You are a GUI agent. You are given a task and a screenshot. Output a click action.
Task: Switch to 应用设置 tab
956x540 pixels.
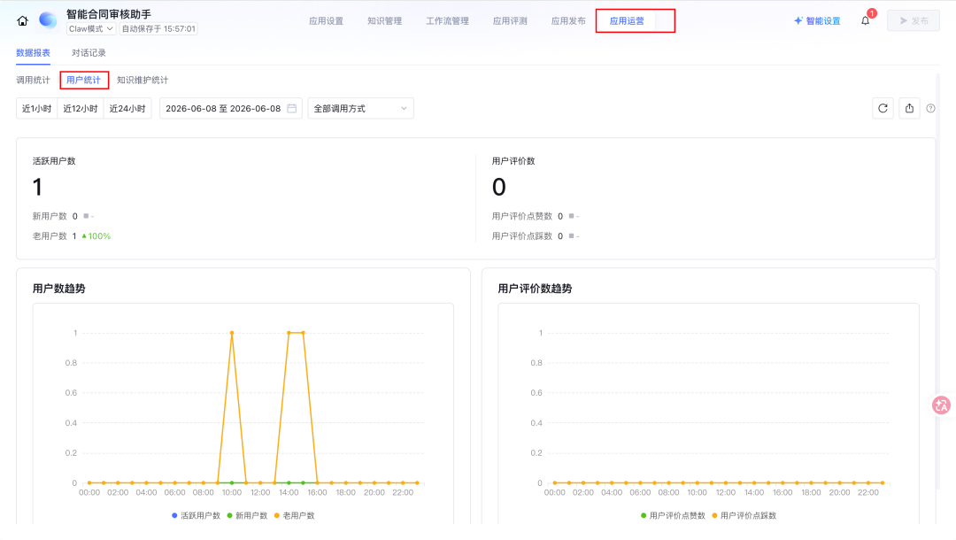tap(326, 20)
